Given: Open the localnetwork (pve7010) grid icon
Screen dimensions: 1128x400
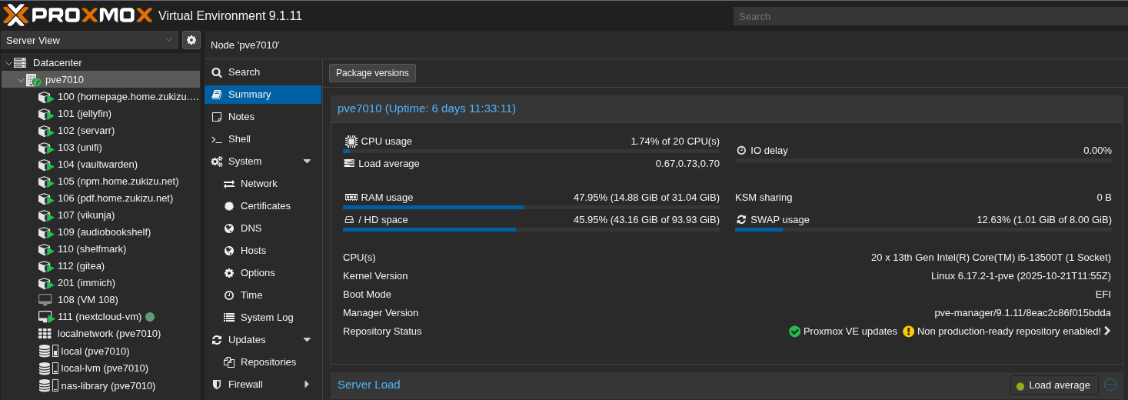Looking at the screenshot, I should click(45, 334).
